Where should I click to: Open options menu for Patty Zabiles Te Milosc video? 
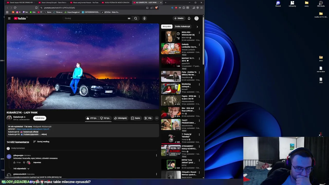point(199,72)
